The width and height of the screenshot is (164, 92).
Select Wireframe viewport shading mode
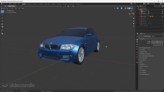128,8
